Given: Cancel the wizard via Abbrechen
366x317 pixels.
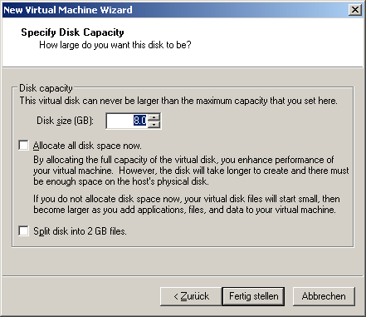Looking at the screenshot, I should pos(324,296).
